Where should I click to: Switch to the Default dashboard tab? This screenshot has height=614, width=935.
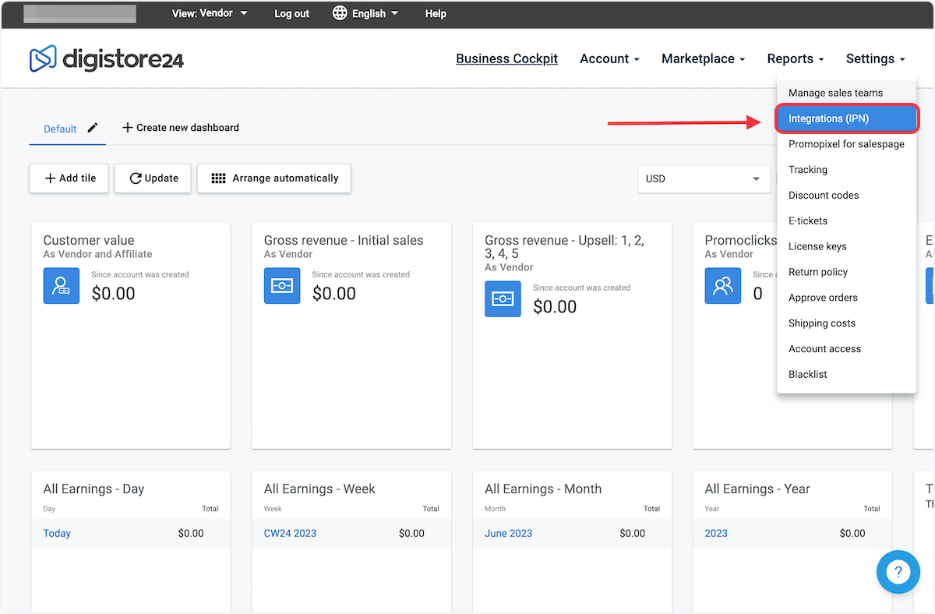point(60,129)
